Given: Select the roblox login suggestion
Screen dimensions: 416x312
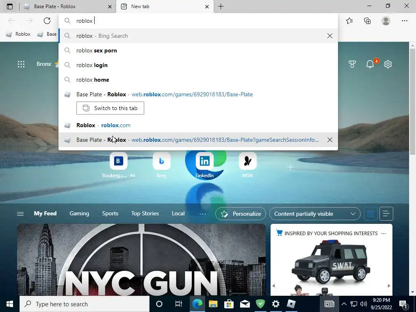Looking at the screenshot, I should [x=198, y=65].
